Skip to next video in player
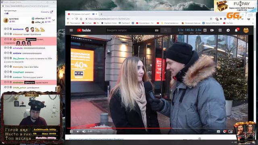The image size is (258, 145). tap(78, 131)
